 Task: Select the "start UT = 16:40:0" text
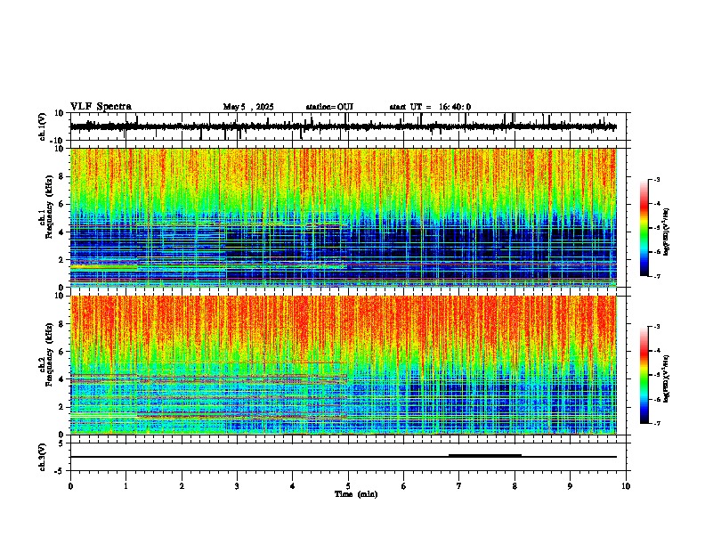(430, 107)
